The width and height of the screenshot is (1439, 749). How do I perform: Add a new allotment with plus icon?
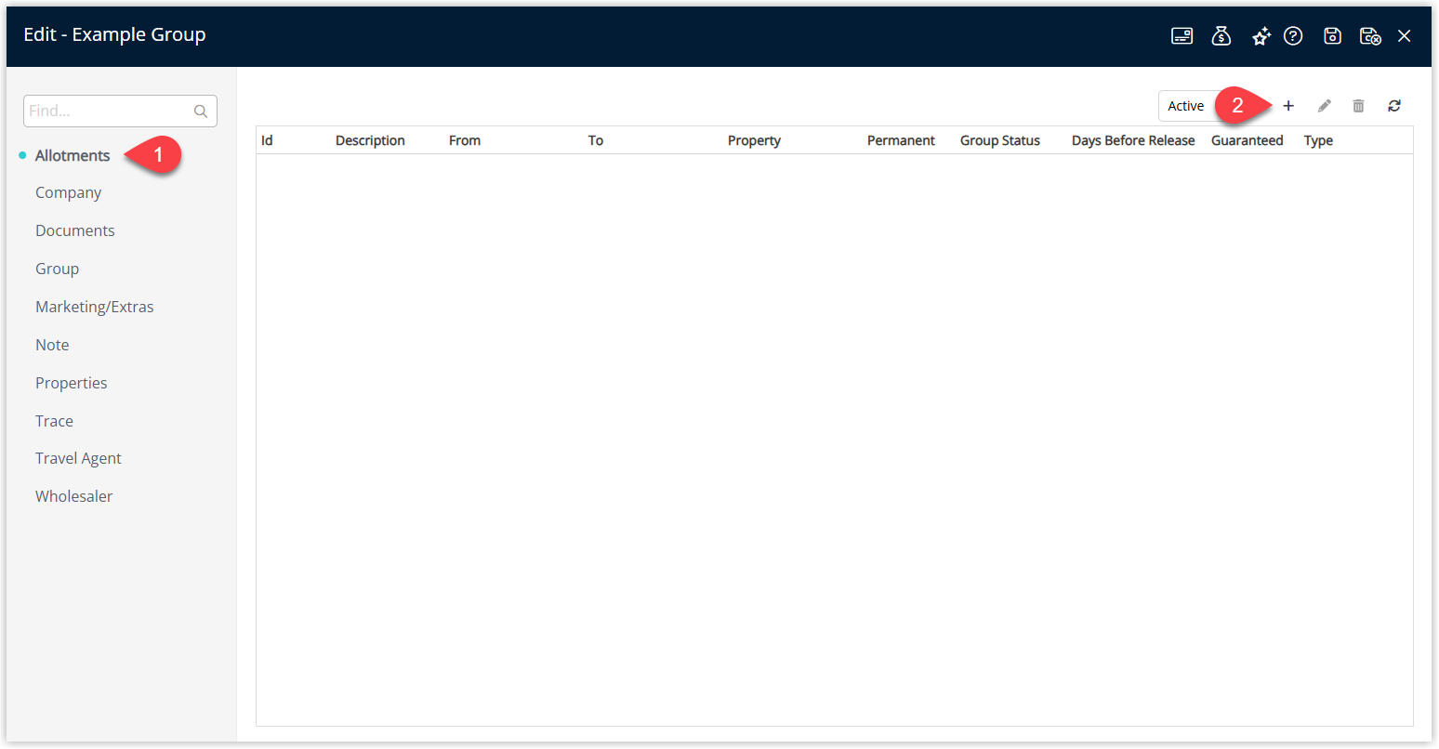[1288, 106]
